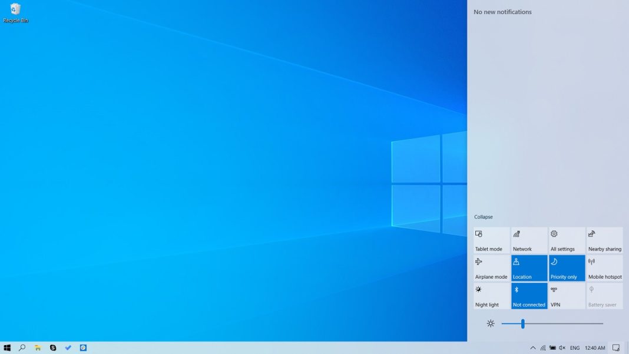Open File Explorer from the taskbar

38,348
